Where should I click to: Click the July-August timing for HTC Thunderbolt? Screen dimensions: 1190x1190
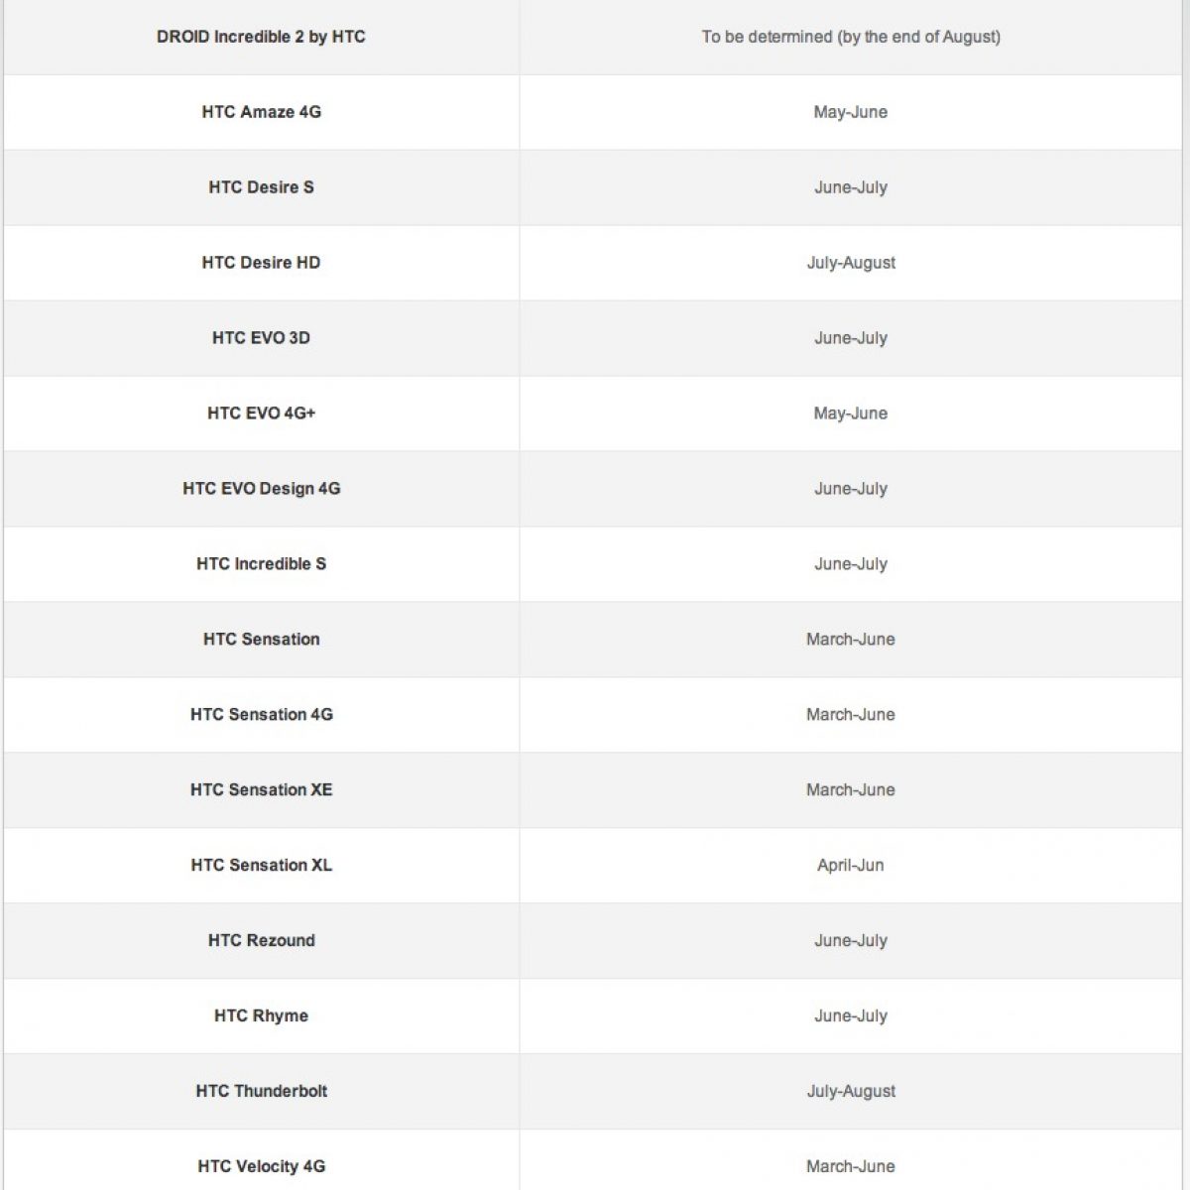(851, 1092)
